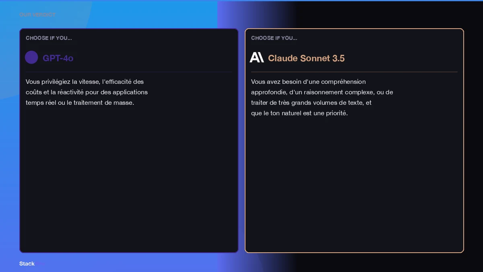The height and width of the screenshot is (272, 483).
Task: Click the blue progress bar at top
Action: [242, 0]
